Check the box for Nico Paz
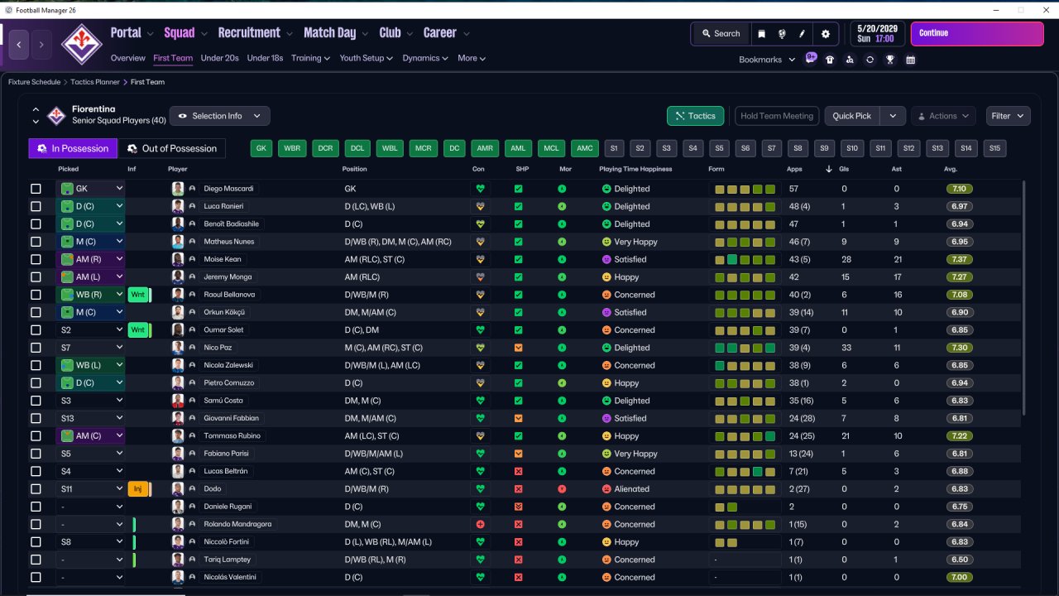 pos(36,348)
